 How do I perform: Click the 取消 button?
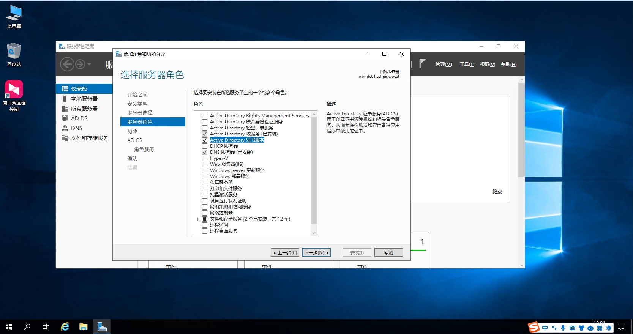(388, 252)
